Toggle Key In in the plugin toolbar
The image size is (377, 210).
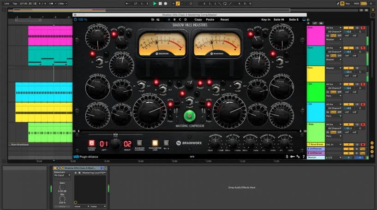click(266, 20)
